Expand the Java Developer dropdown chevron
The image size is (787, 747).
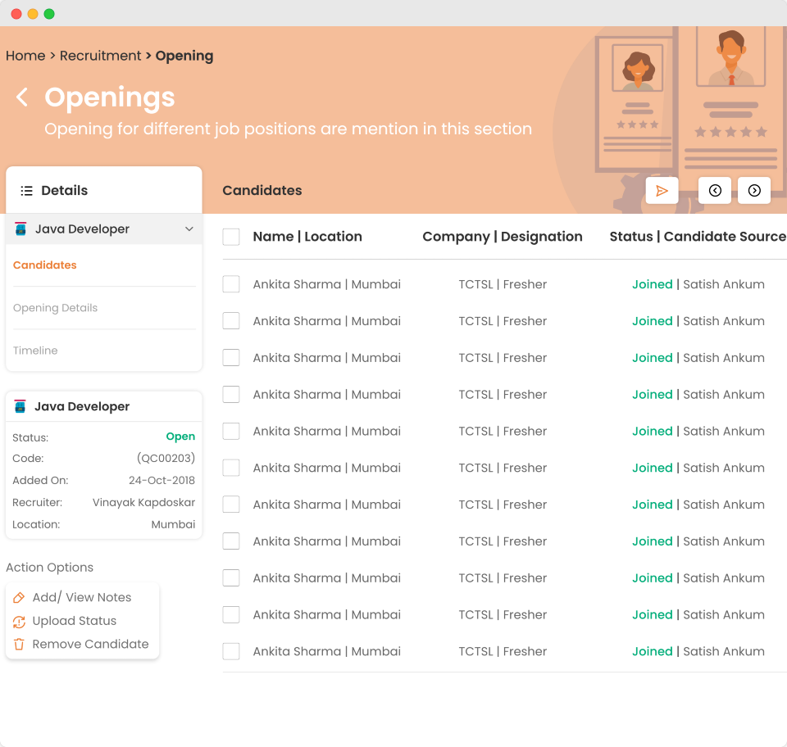[x=189, y=229]
